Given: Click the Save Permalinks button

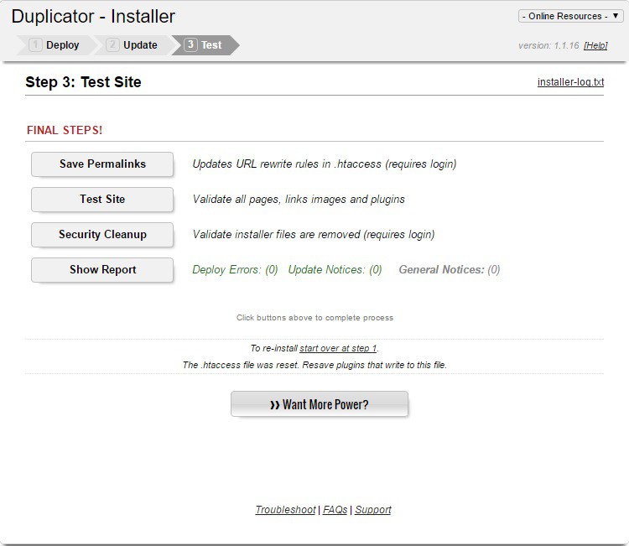Looking at the screenshot, I should [102, 164].
